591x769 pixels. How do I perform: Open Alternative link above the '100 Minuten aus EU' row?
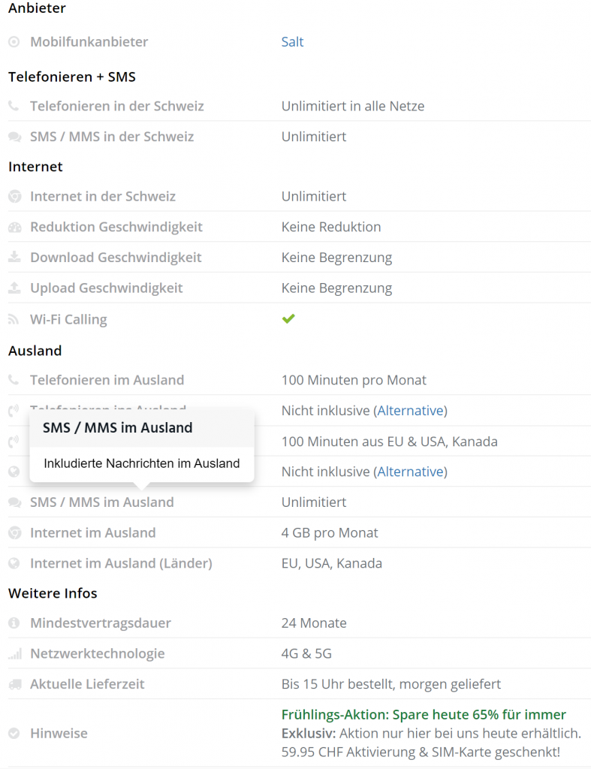pos(412,411)
